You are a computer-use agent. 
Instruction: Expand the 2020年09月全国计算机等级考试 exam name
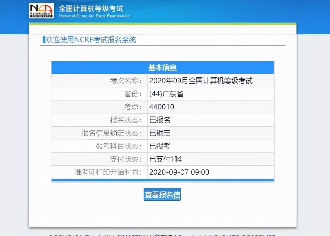[201, 80]
